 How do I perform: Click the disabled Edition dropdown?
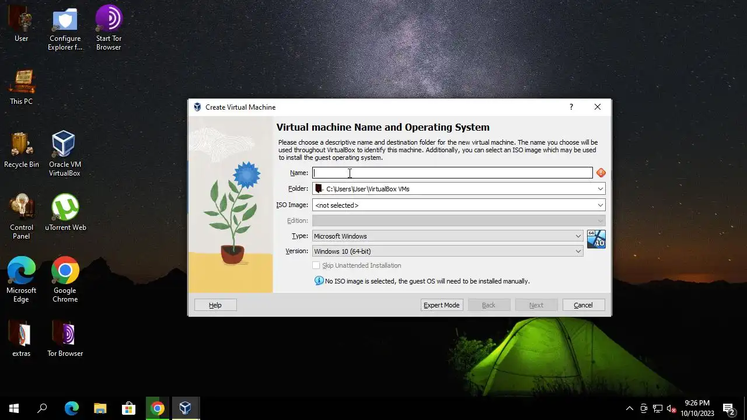459,220
